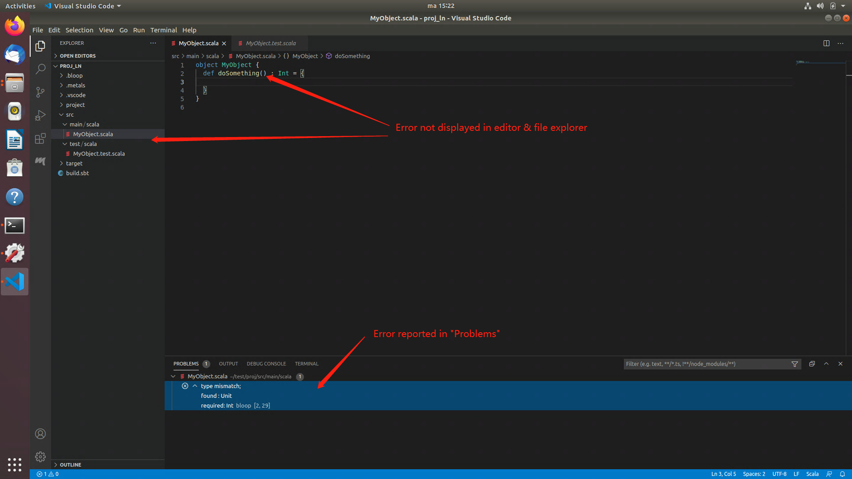This screenshot has height=479, width=852.
Task: Open the View menu
Action: click(106, 30)
